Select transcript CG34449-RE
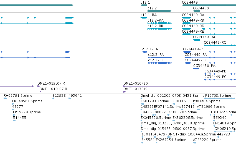Screen dimensions: 236x144 click(209, 34)
